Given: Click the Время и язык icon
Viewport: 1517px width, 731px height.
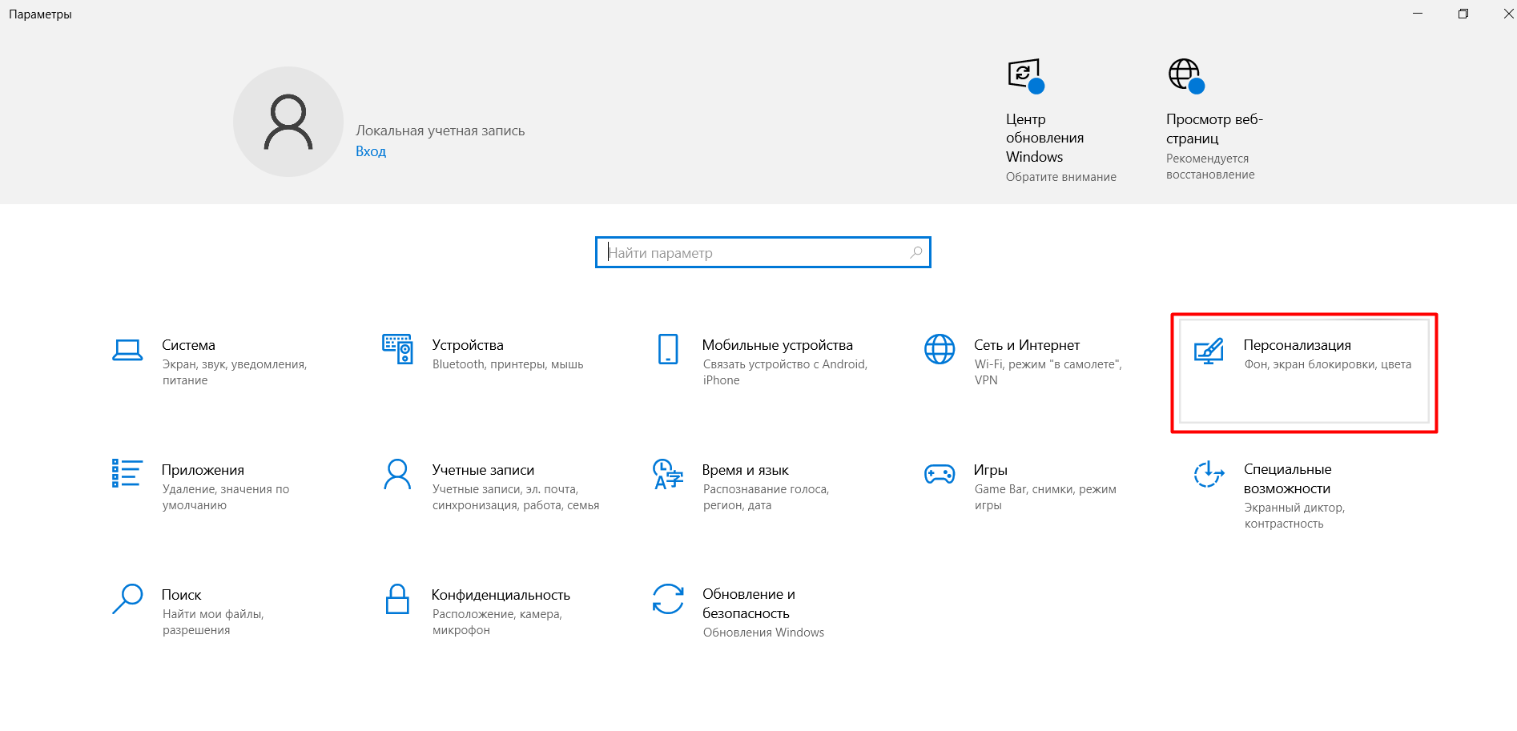Looking at the screenshot, I should pos(668,474).
